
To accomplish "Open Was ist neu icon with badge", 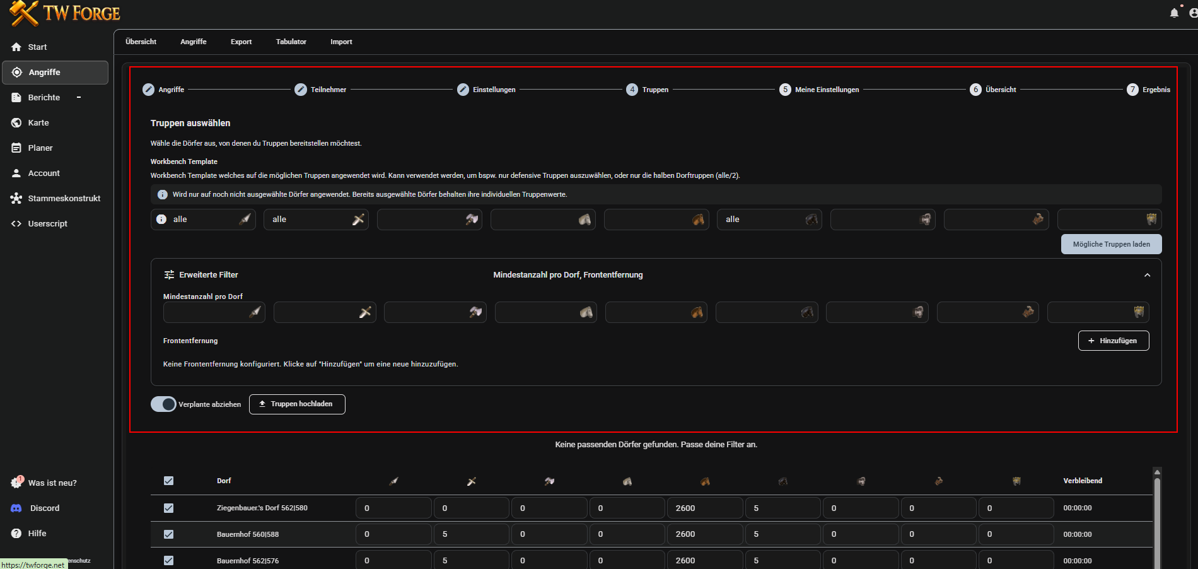I will [x=17, y=483].
